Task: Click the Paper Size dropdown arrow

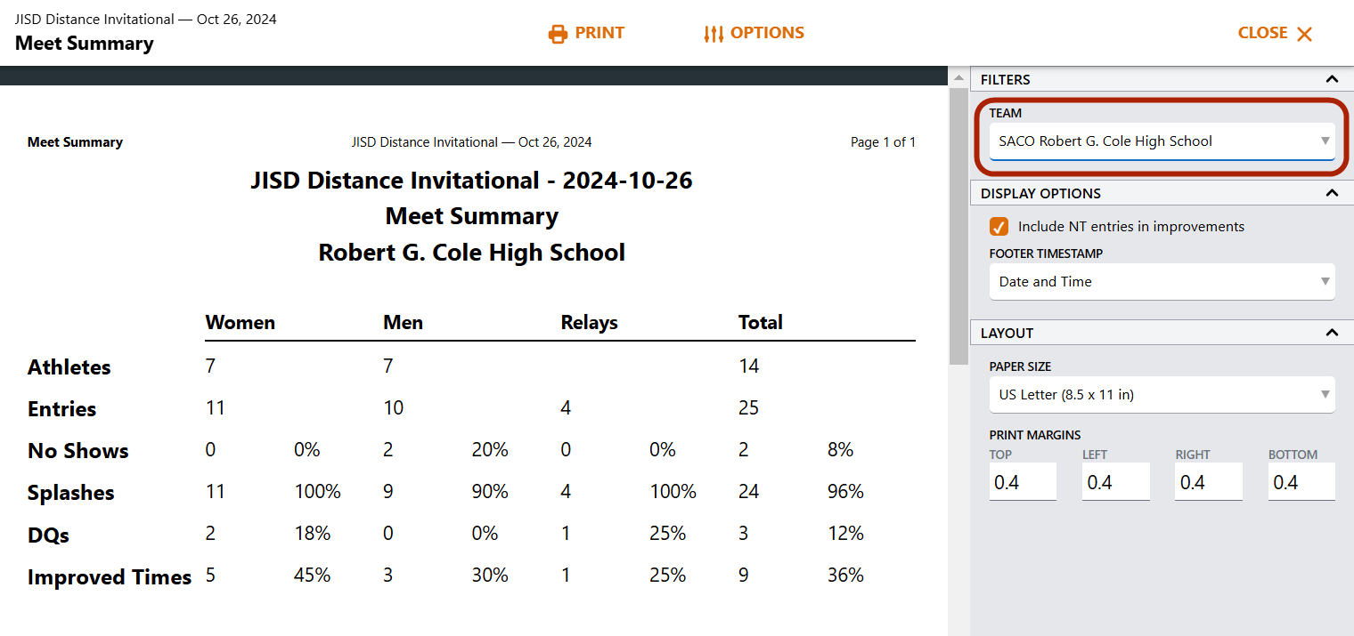Action: click(x=1325, y=394)
